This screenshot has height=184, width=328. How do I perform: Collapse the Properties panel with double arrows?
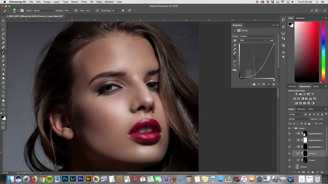click(x=273, y=25)
